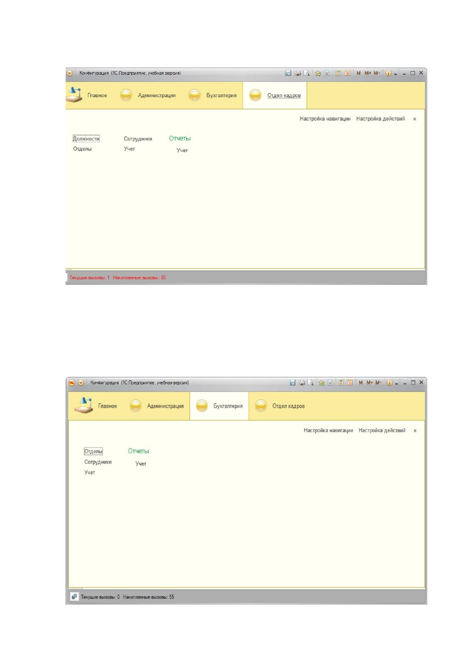Open the Должности link
This screenshot has width=460, height=651.
point(86,138)
